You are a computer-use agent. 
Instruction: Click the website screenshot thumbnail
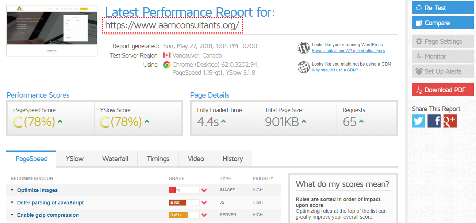click(51, 31)
